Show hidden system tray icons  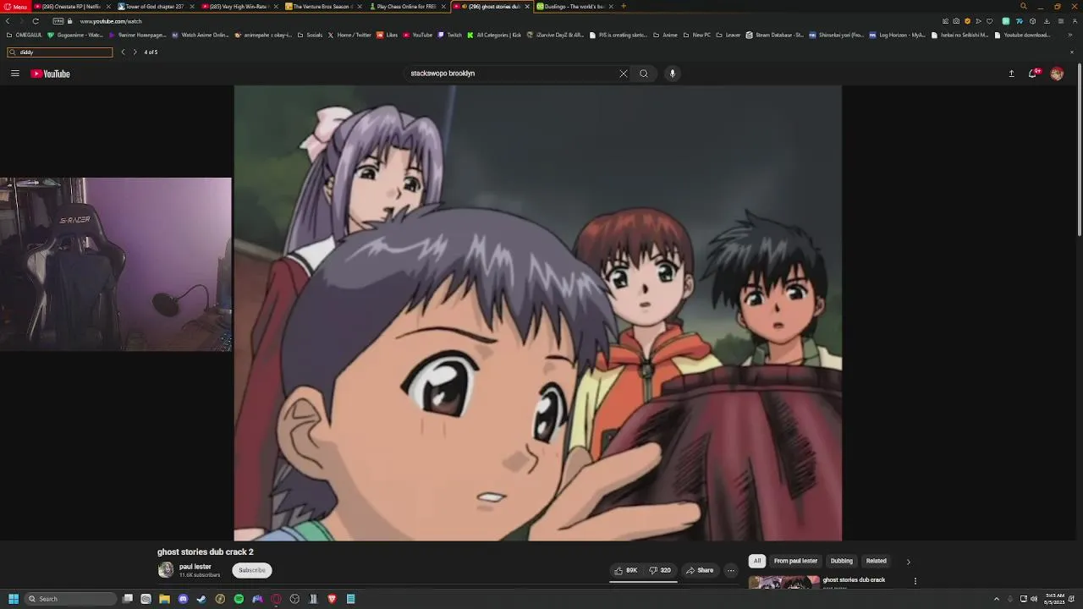coord(997,599)
